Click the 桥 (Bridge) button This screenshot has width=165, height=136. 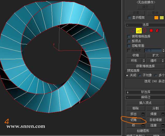click(134, 125)
